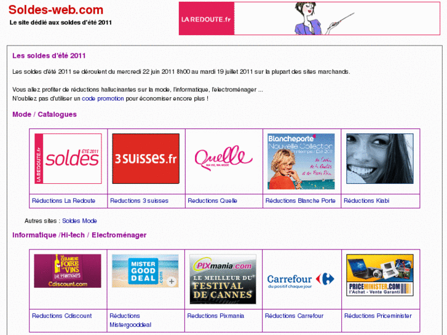Open the Réductions Blanche Porte link
This screenshot has width=447, height=335.
[x=301, y=201]
